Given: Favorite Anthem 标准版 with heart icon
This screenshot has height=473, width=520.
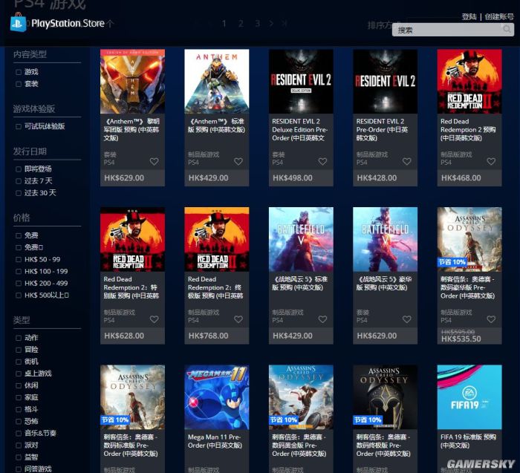Looking at the screenshot, I should (238, 161).
